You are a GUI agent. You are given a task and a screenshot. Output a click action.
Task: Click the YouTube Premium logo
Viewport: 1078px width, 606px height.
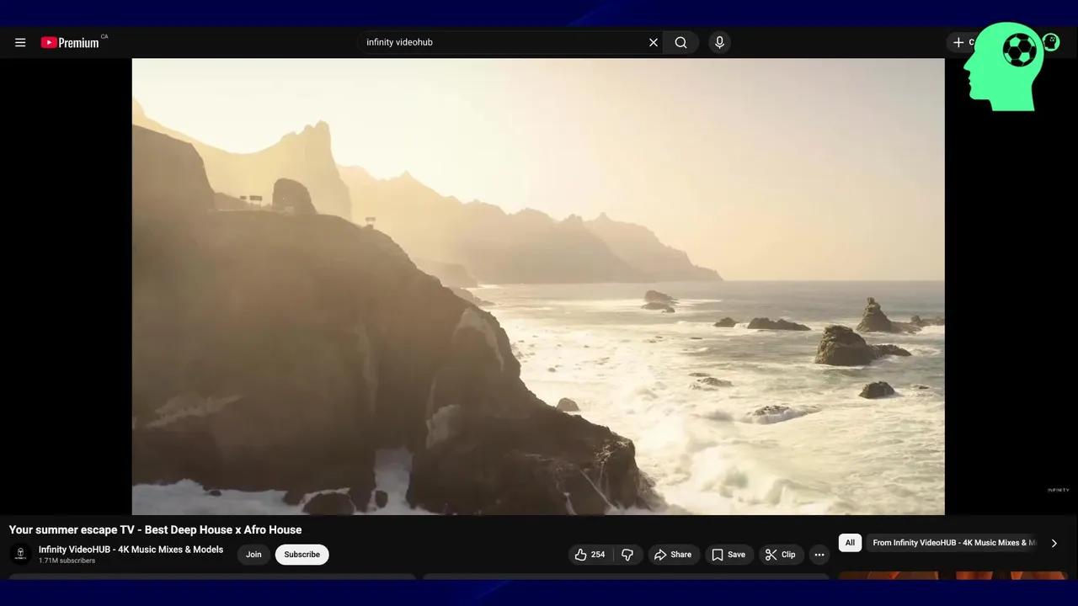[71, 42]
